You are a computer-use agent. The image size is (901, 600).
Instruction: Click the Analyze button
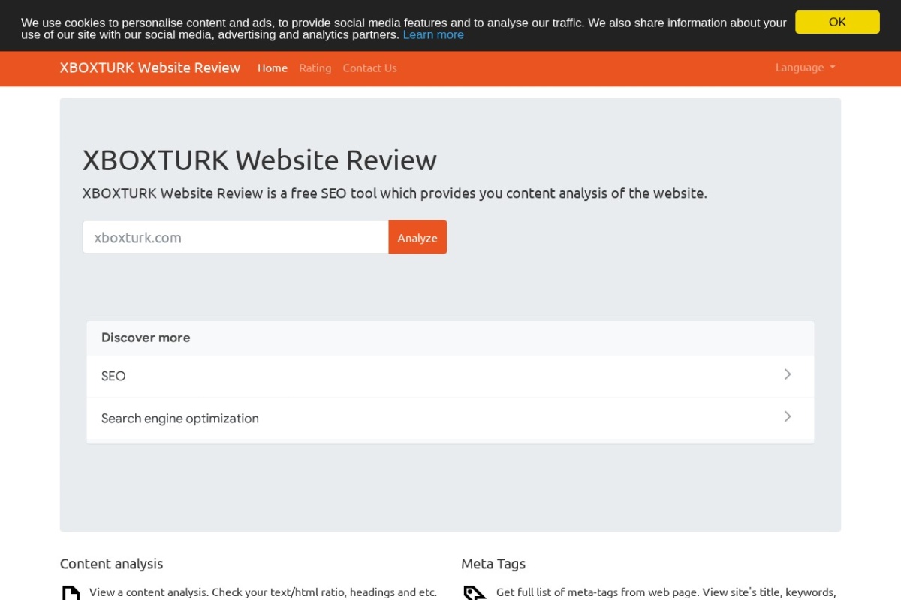417,237
